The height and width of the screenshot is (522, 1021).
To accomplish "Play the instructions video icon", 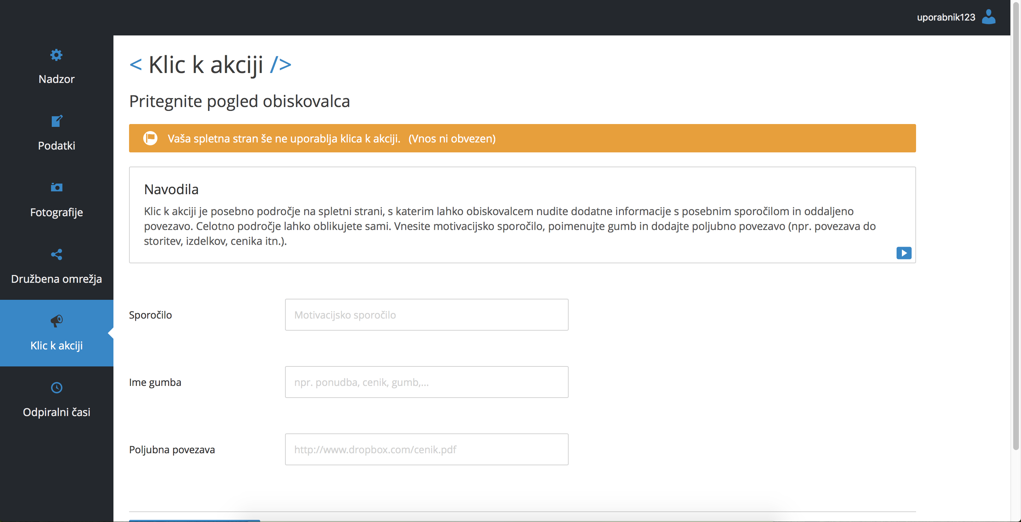I will 903,253.
